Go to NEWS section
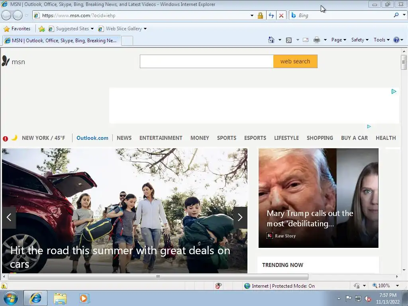The image size is (408, 306). tap(124, 138)
